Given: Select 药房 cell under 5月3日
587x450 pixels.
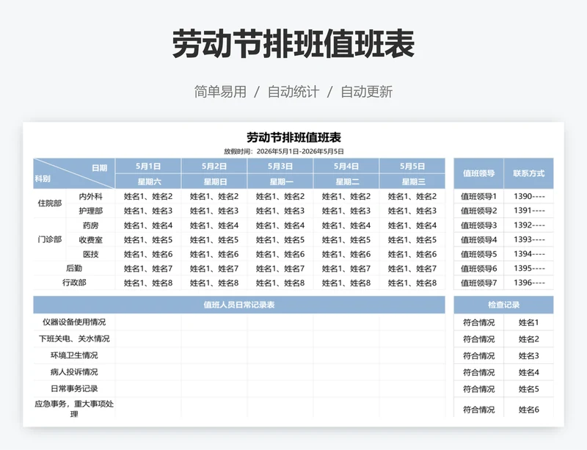Looking at the screenshot, I should tap(280, 225).
